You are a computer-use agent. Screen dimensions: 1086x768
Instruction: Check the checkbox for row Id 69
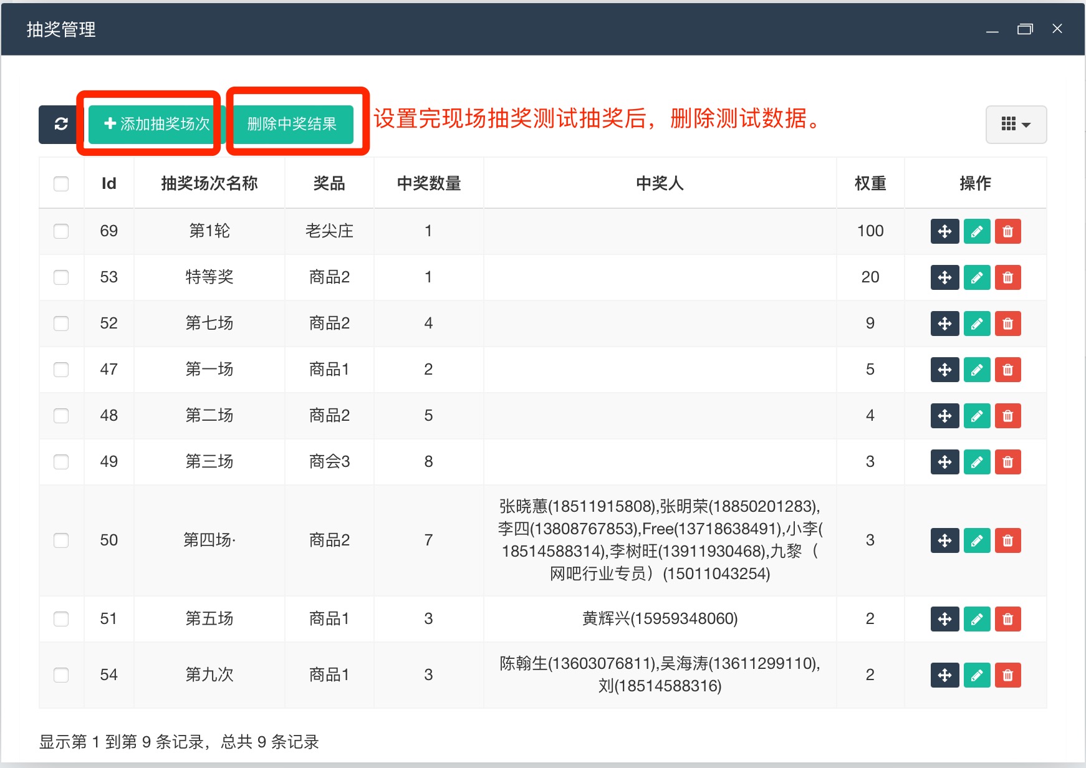click(61, 231)
